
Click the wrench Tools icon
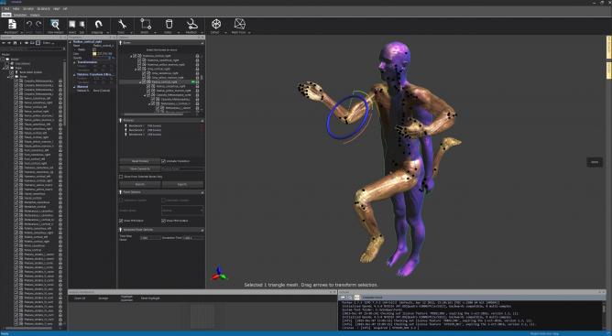[x=122, y=25]
